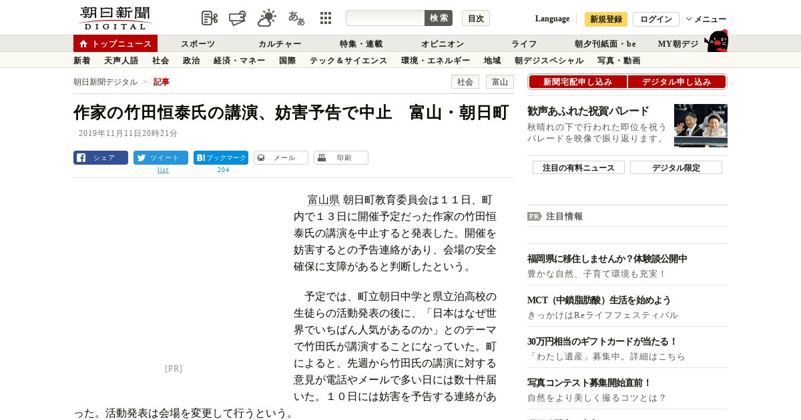The width and height of the screenshot is (801, 420).
Task: Open the 特集・連載 tab
Action: 361,43
